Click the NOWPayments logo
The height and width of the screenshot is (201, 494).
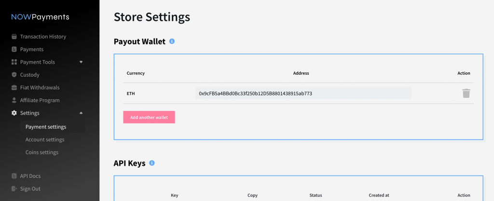tap(41, 17)
